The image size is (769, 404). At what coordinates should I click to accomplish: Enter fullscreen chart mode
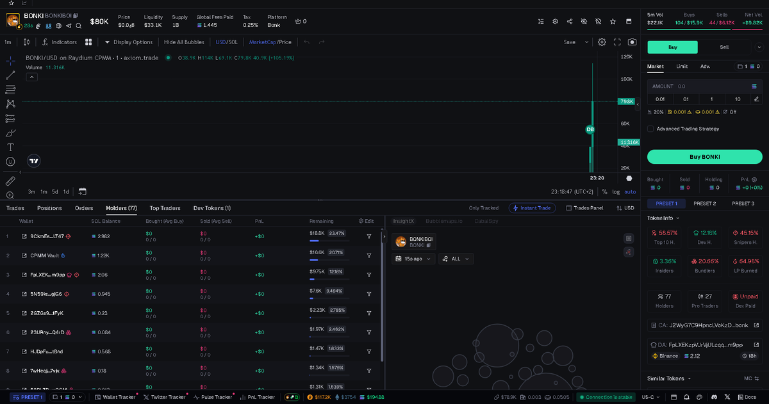coord(617,42)
